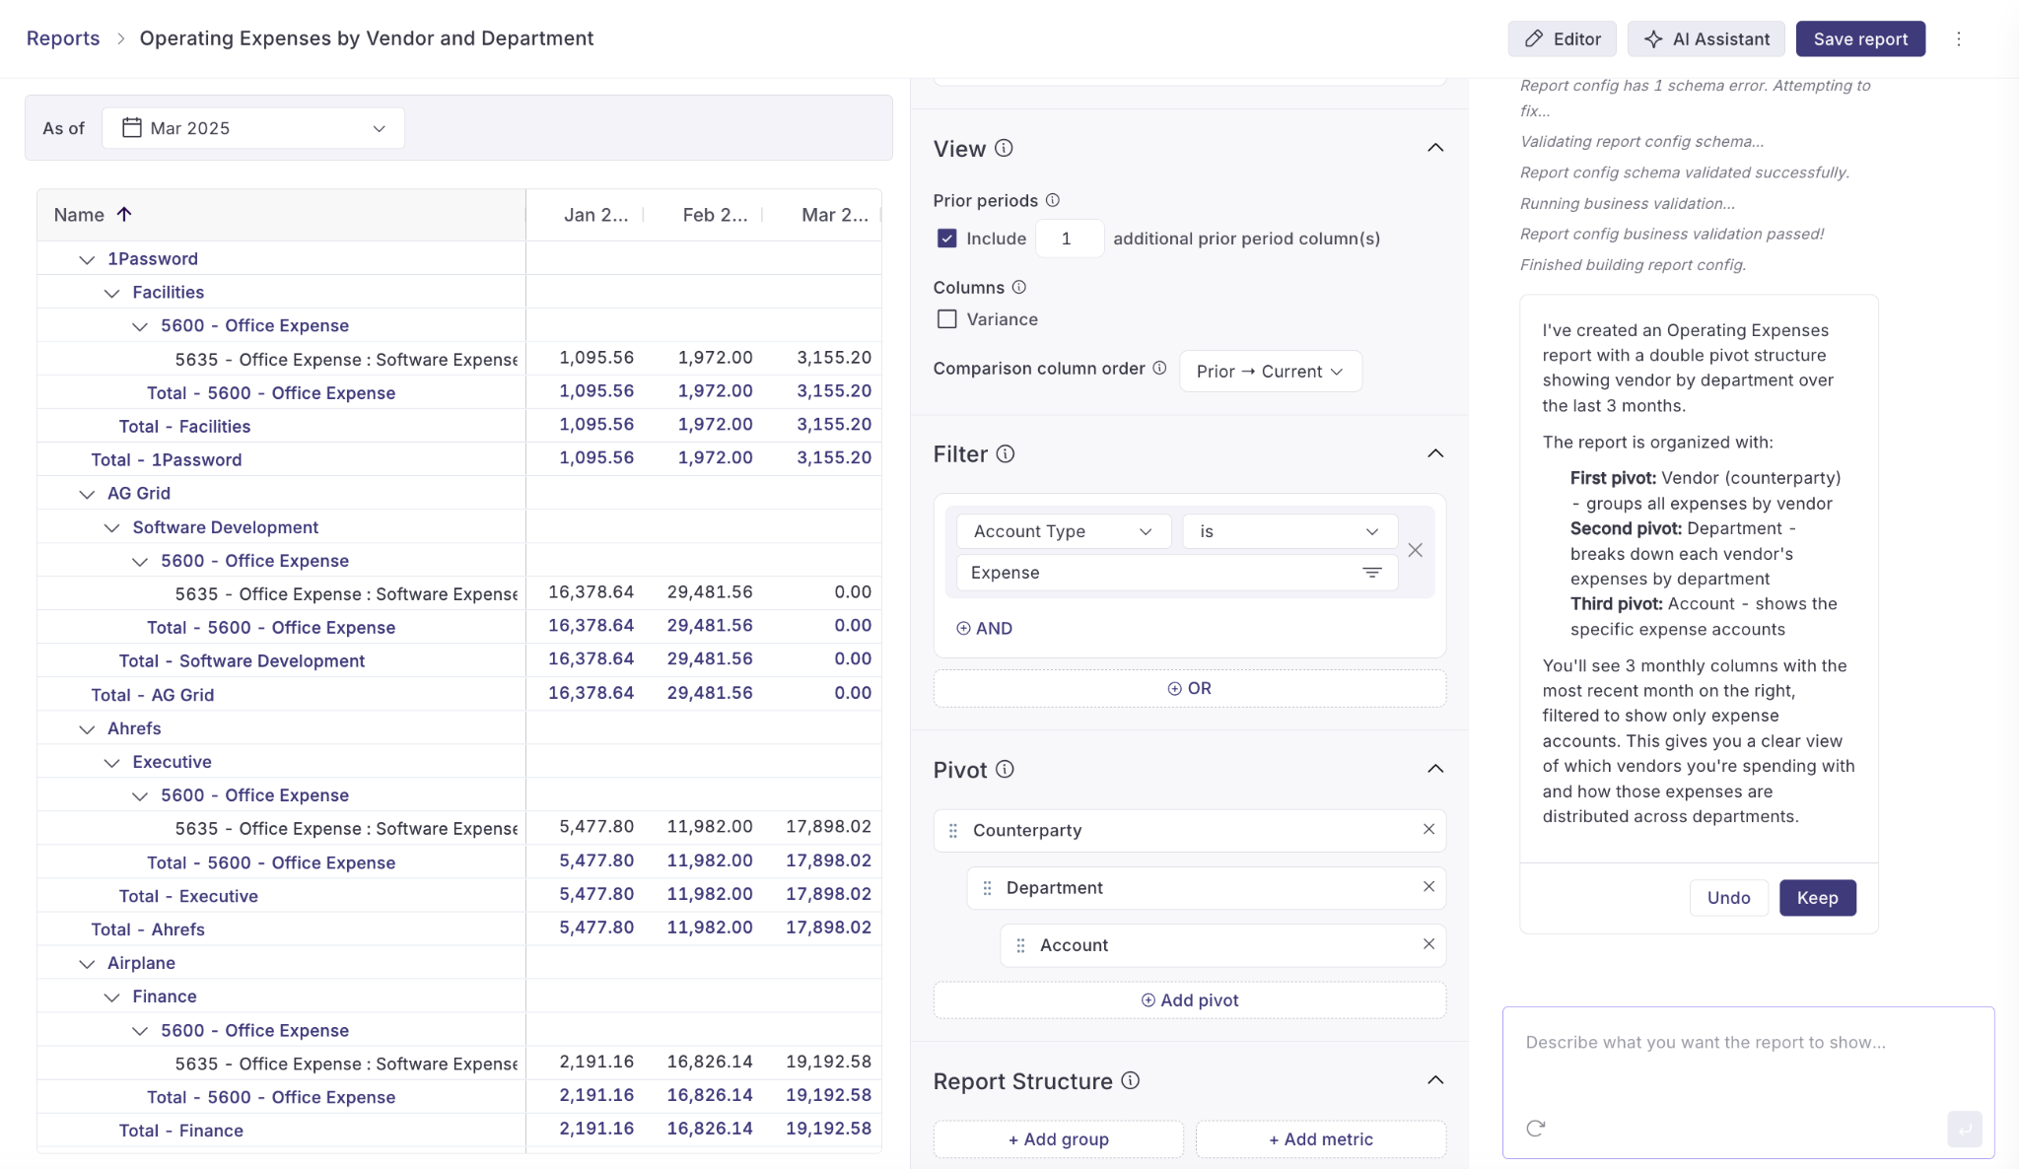Click the info icon beside Filter heading
Viewport: 2019px width, 1169px height.
[x=1005, y=453]
